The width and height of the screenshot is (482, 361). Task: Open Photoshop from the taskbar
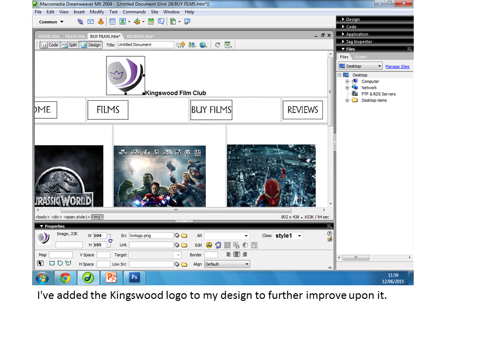pos(135,277)
